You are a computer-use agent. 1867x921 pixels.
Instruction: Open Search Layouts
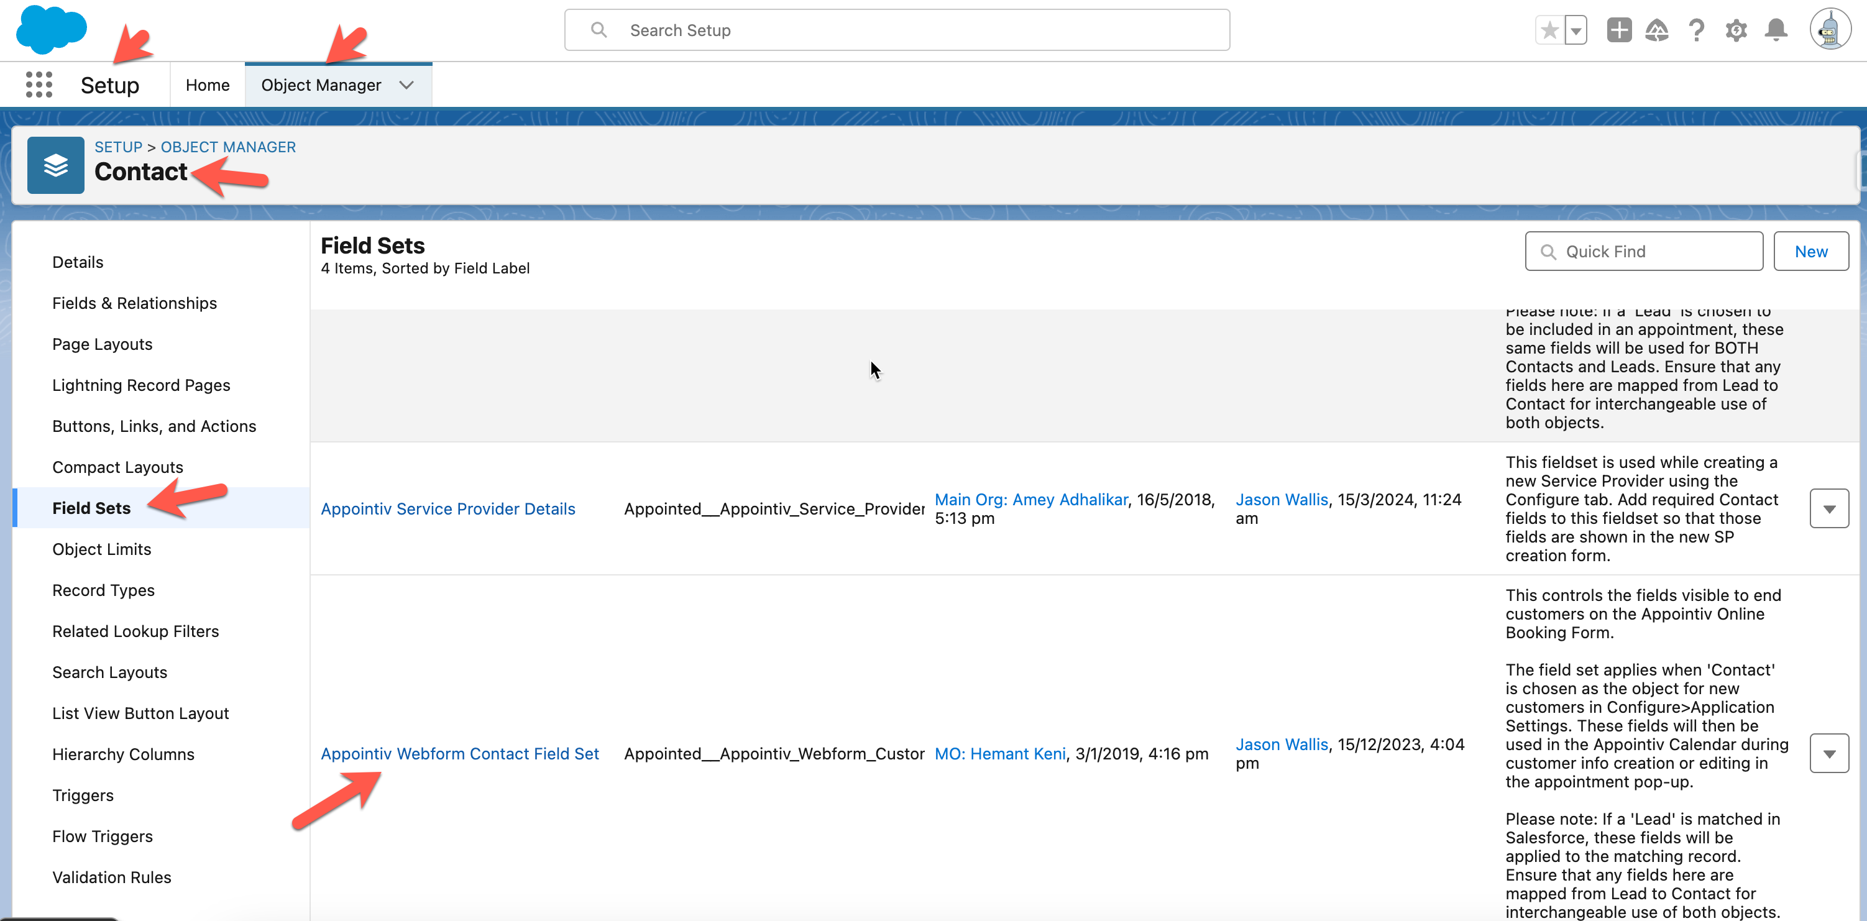coord(109,672)
